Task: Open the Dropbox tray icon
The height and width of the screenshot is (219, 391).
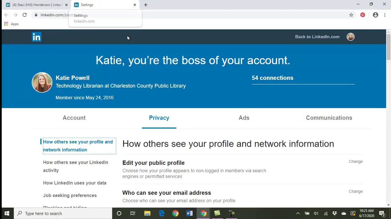Action: click(334, 214)
